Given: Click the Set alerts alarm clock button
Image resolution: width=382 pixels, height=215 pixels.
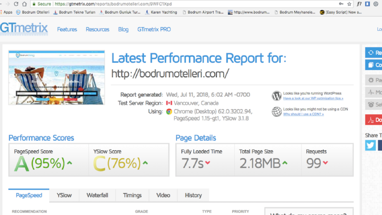Looking at the screenshot, I should pos(373,105).
